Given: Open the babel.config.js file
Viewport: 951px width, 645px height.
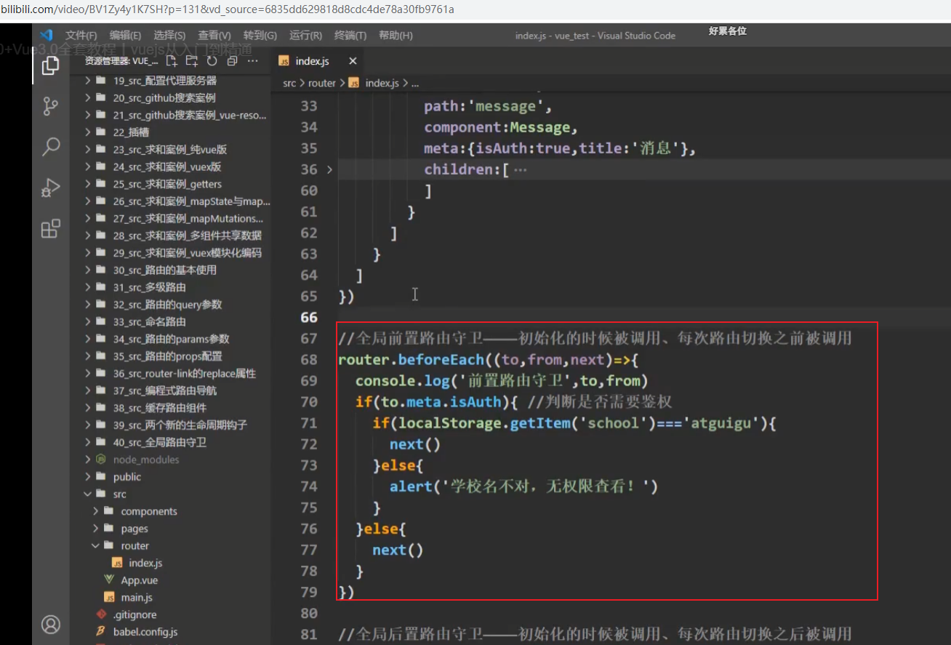Looking at the screenshot, I should pos(145,632).
